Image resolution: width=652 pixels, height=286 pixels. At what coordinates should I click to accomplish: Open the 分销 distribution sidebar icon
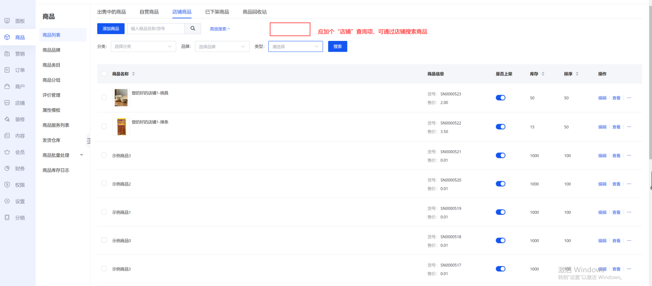(x=7, y=218)
